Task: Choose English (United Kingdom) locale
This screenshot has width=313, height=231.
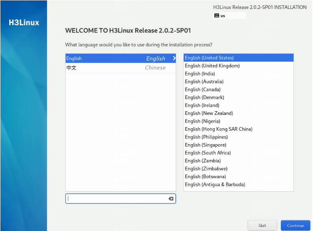Action: point(239,66)
